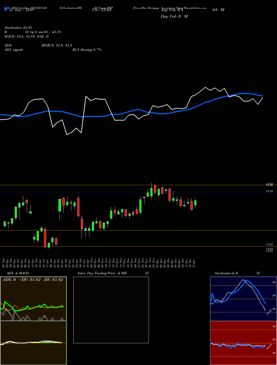Click the 'Stochastics & R' panel title
277x365 pixels.
[227, 273]
